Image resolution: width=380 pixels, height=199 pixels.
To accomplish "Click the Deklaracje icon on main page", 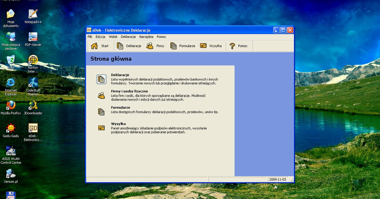I will click(x=101, y=79).
